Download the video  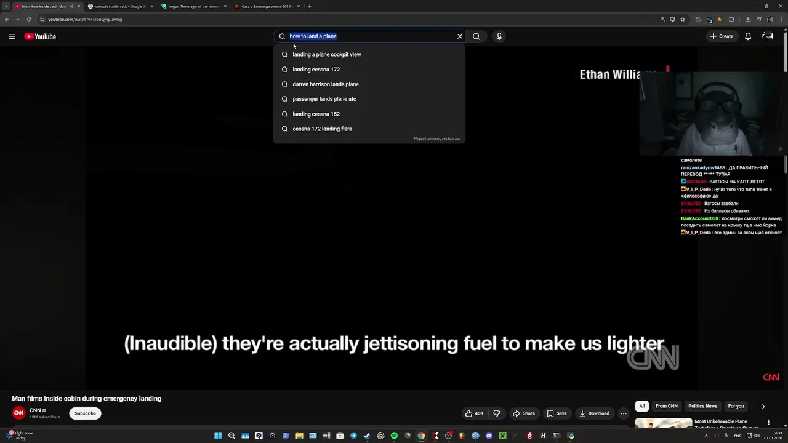click(594, 413)
